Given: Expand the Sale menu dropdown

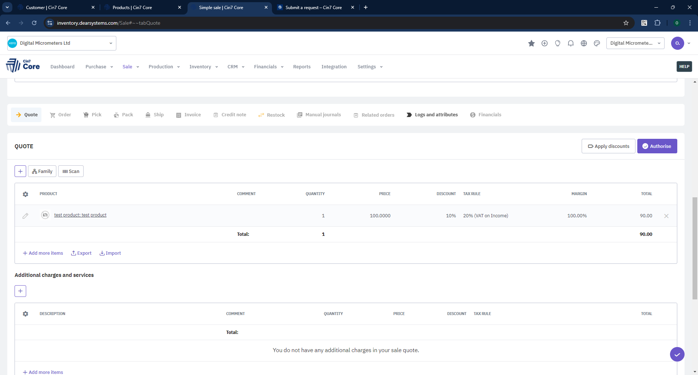Looking at the screenshot, I should point(131,67).
